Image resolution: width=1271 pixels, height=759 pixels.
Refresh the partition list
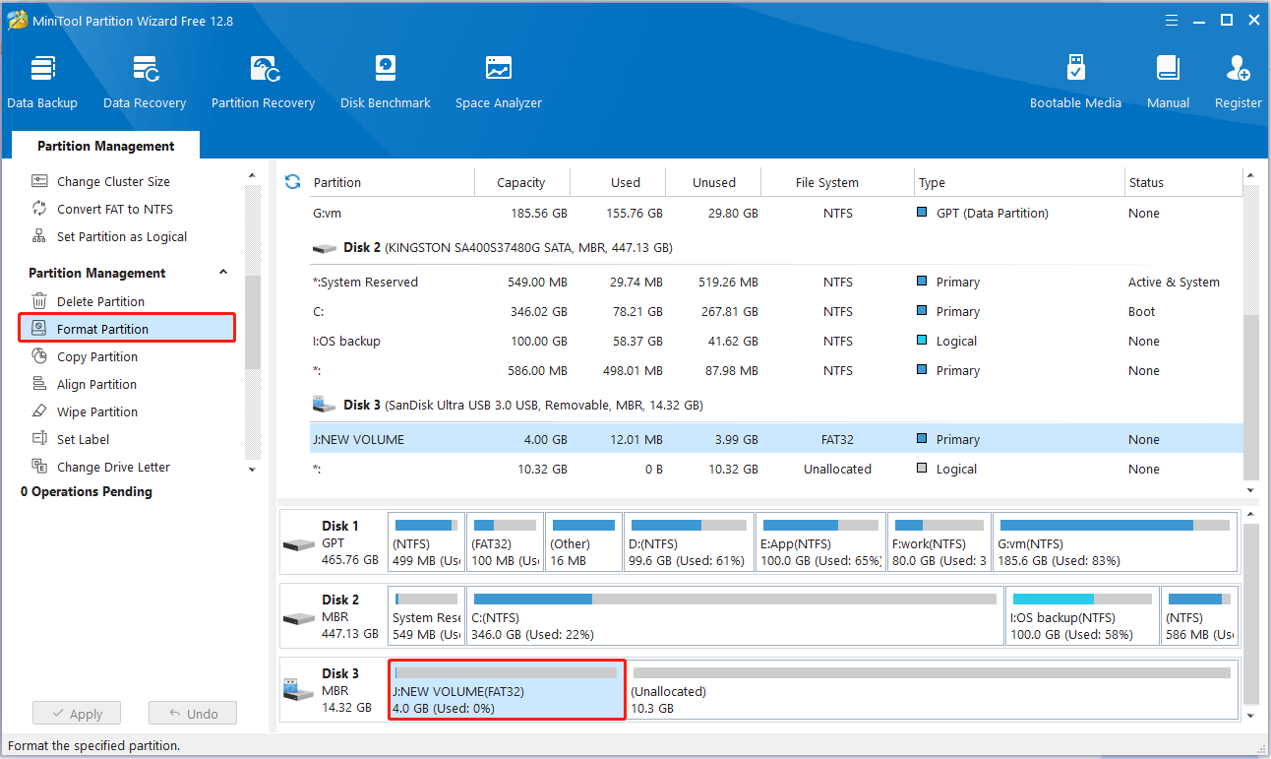click(x=292, y=182)
